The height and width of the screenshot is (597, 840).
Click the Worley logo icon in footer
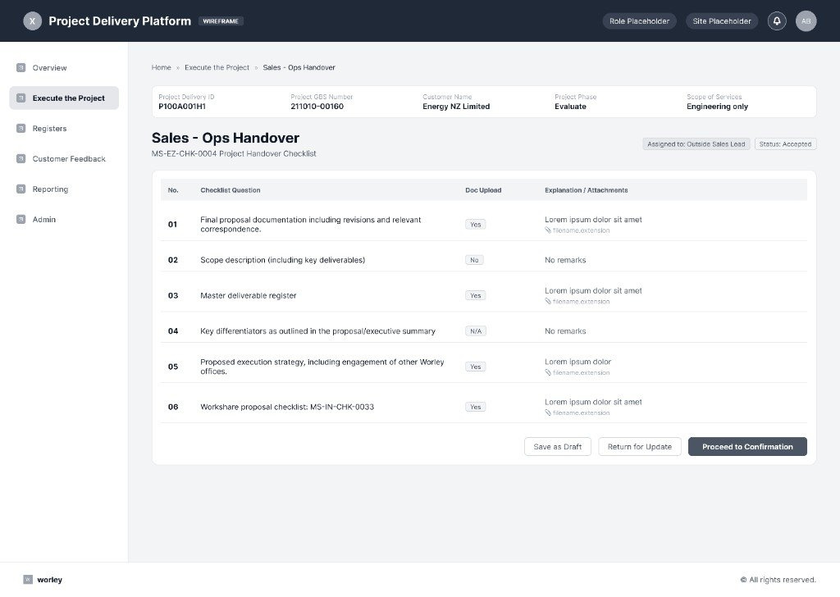pos(28,579)
